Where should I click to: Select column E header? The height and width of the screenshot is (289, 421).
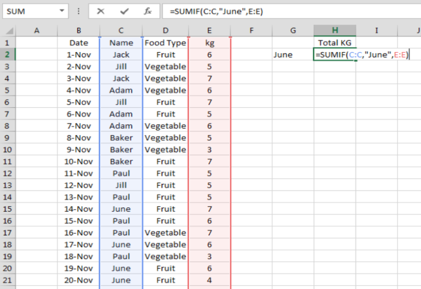pyautogui.click(x=209, y=31)
